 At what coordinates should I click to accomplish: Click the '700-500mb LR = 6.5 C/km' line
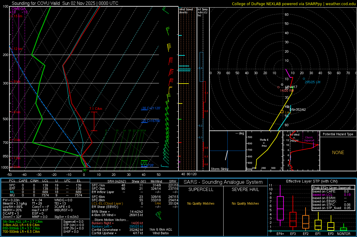coord(21,232)
